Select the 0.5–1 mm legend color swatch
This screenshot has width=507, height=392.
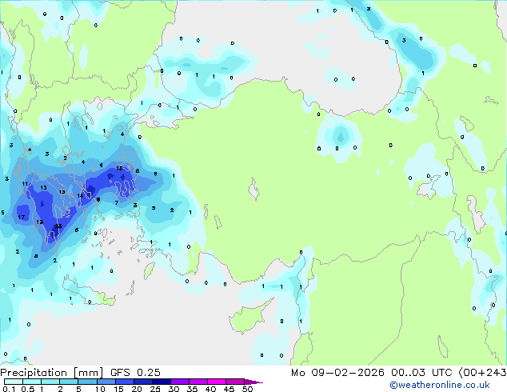pos(32,382)
